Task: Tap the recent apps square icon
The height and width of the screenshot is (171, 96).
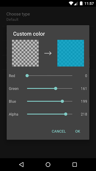Action: [75, 165]
